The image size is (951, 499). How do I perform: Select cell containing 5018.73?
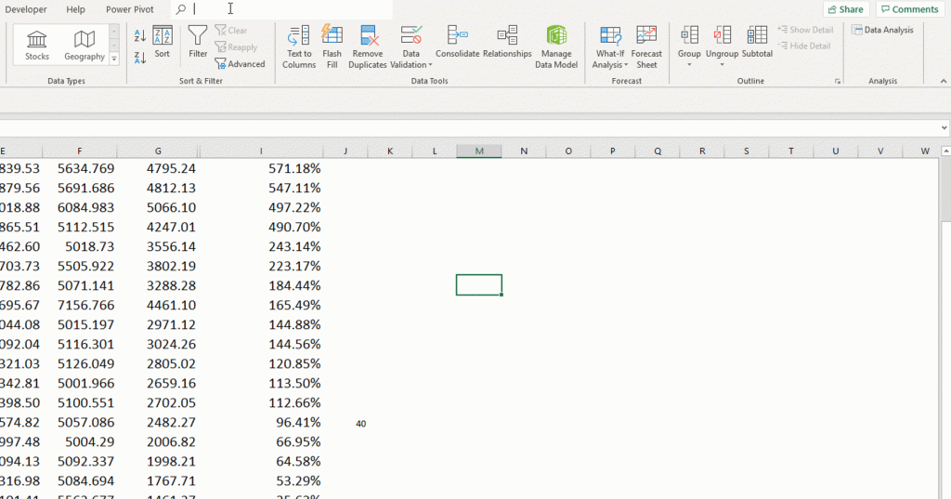80,246
